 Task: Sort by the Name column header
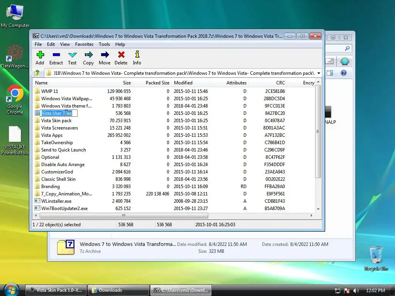tap(64, 83)
